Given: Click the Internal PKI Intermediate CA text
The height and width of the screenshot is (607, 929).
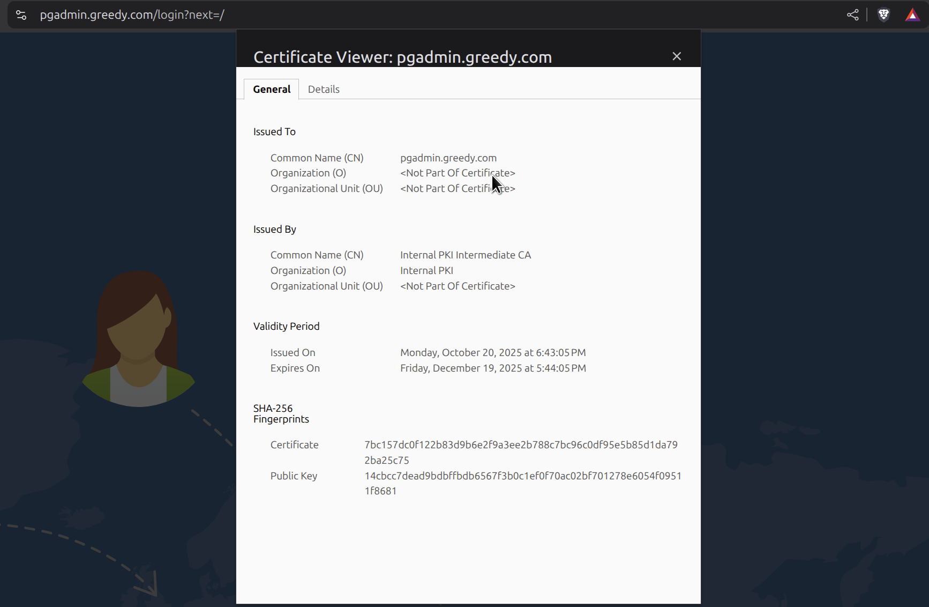Looking at the screenshot, I should click(465, 255).
